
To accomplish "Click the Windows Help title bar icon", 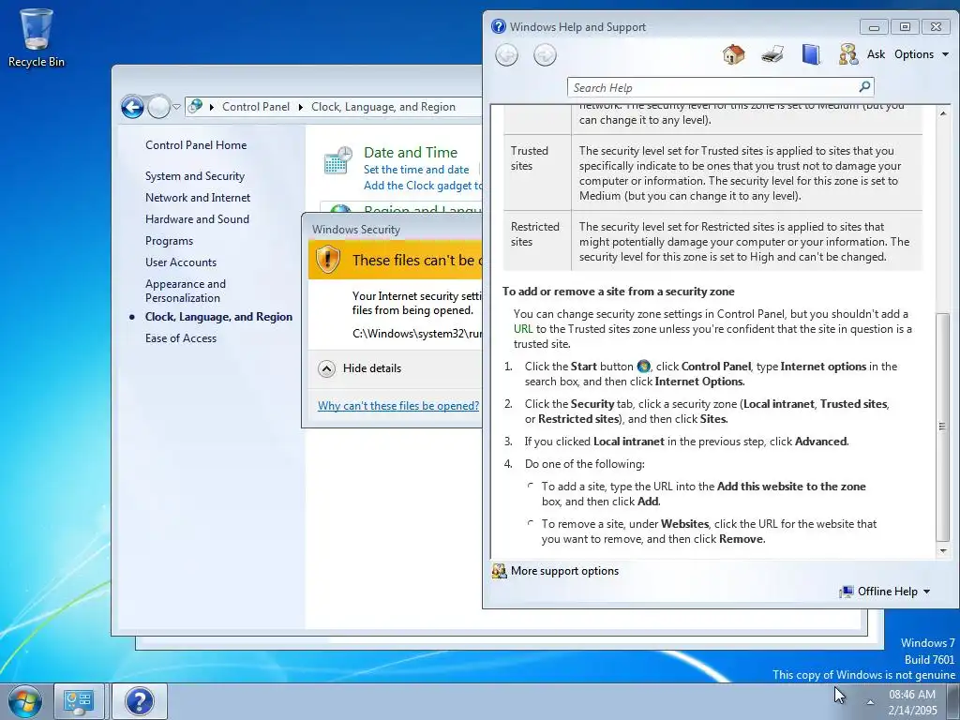I will (x=499, y=26).
